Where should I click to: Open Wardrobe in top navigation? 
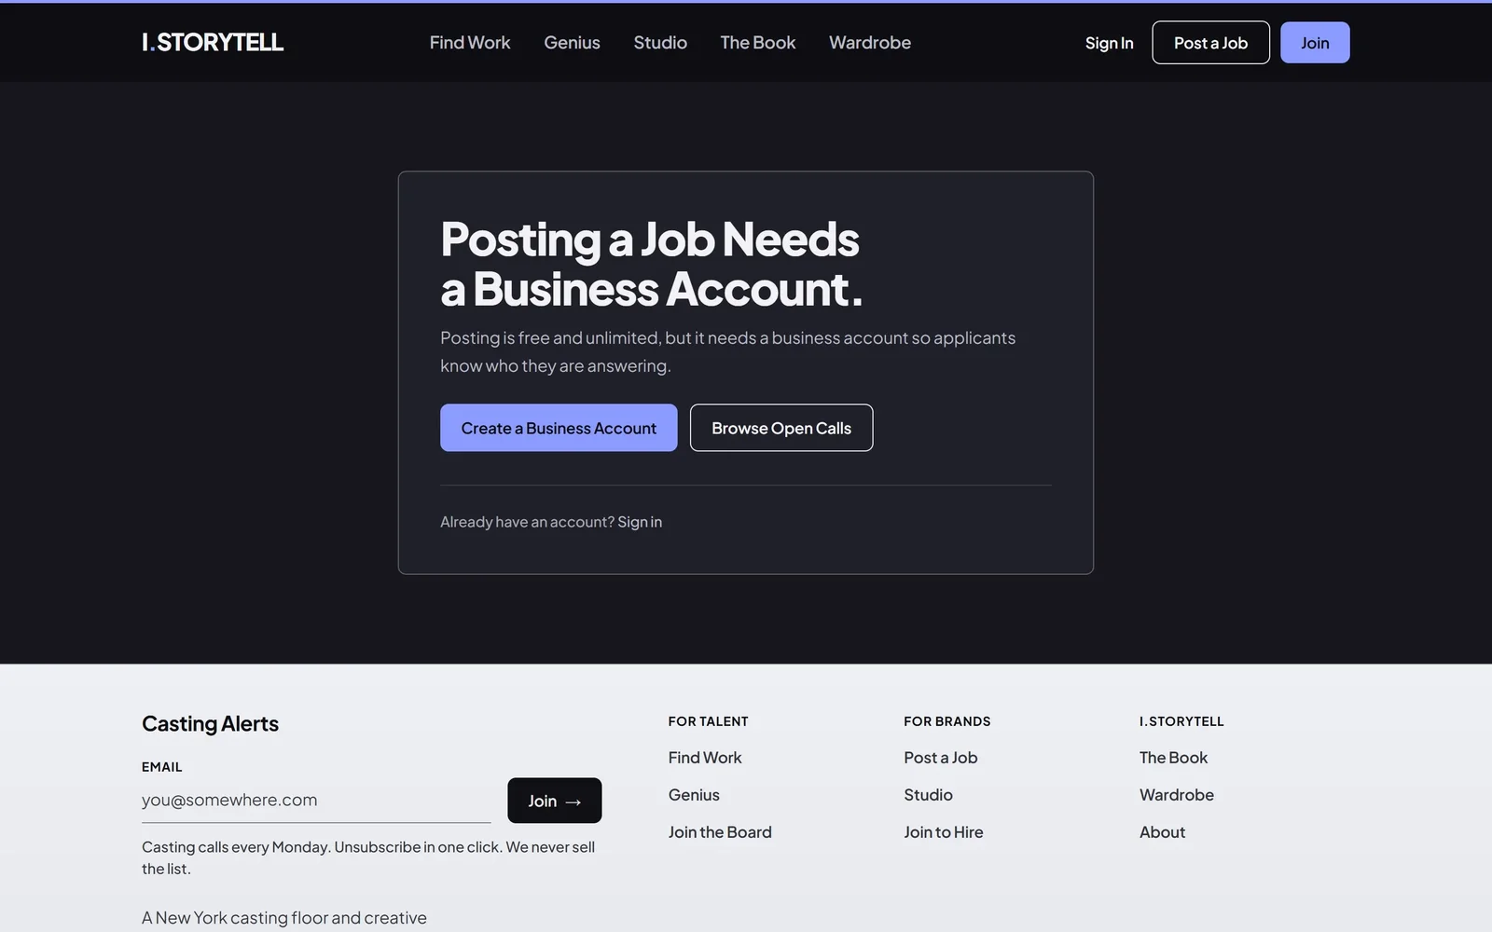870,43
